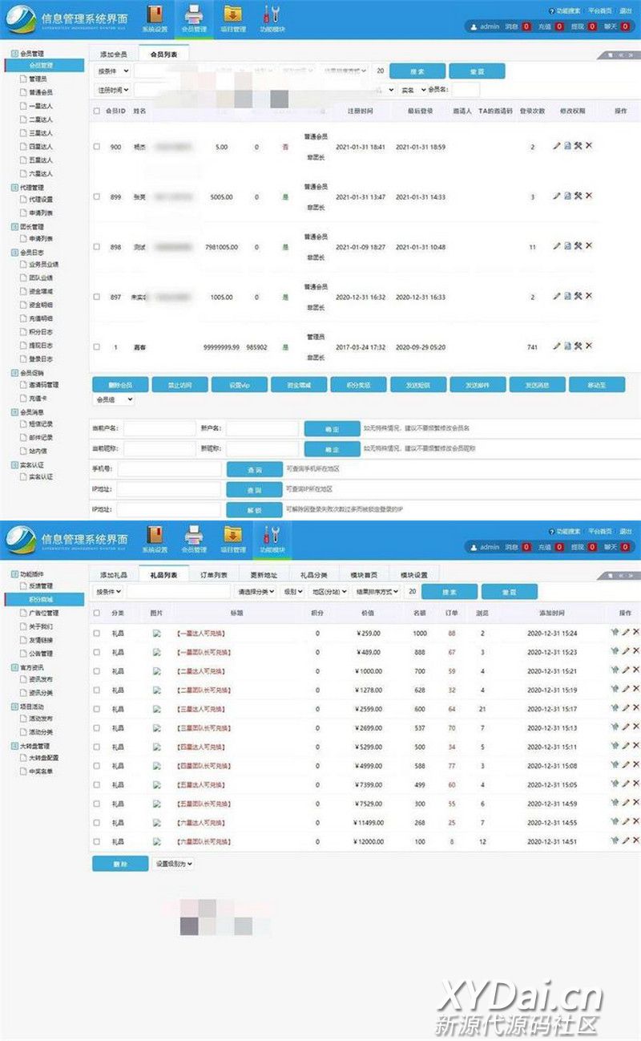Delete member 899 with the X icon
This screenshot has height=1041, width=641.
tap(589, 196)
